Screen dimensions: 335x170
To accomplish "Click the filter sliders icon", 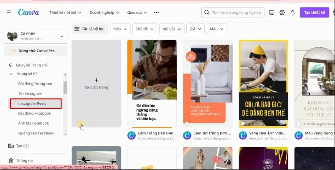I will click(77, 29).
